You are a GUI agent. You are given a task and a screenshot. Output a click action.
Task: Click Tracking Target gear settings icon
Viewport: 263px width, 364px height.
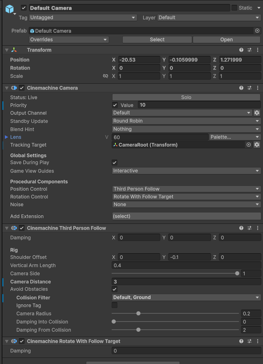(x=257, y=145)
